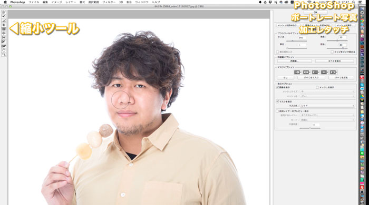Open the ヘルプ menu
This screenshot has height=205, width=369.
click(x=156, y=2)
